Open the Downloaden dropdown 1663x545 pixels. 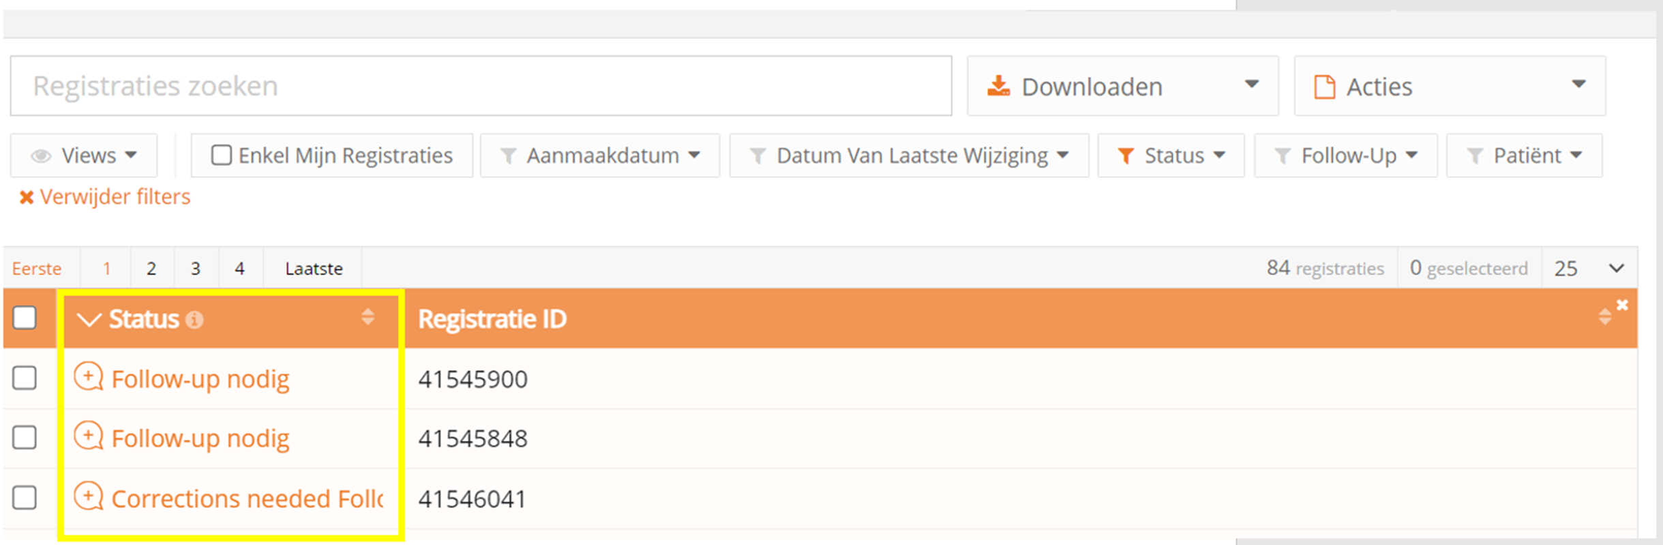[x=1122, y=86]
